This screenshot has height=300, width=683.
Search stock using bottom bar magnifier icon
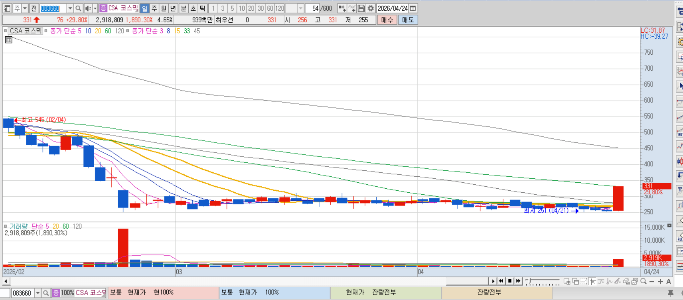[x=46, y=293]
